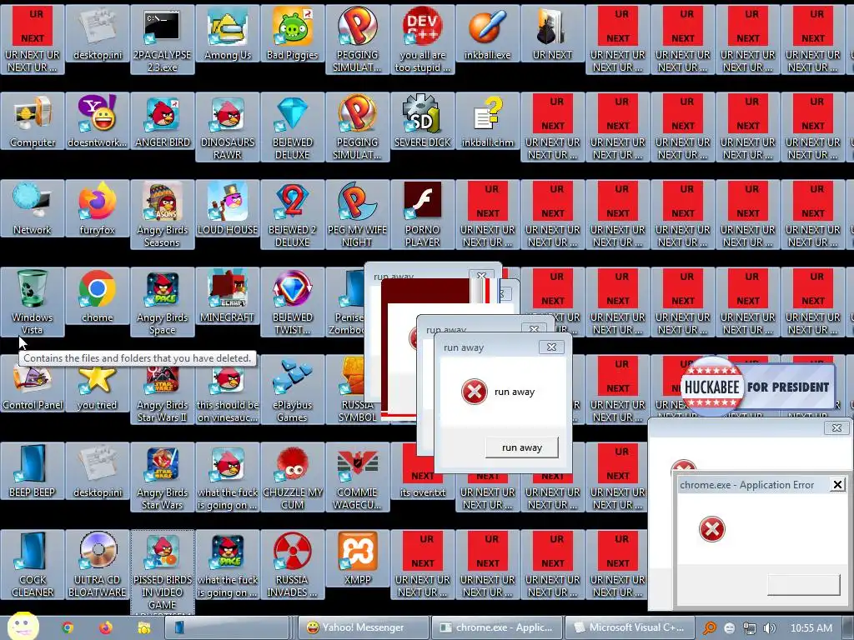Open the PISSED BIRDS IN VIDEO GAME icon
854x640 pixels.
[x=163, y=572]
